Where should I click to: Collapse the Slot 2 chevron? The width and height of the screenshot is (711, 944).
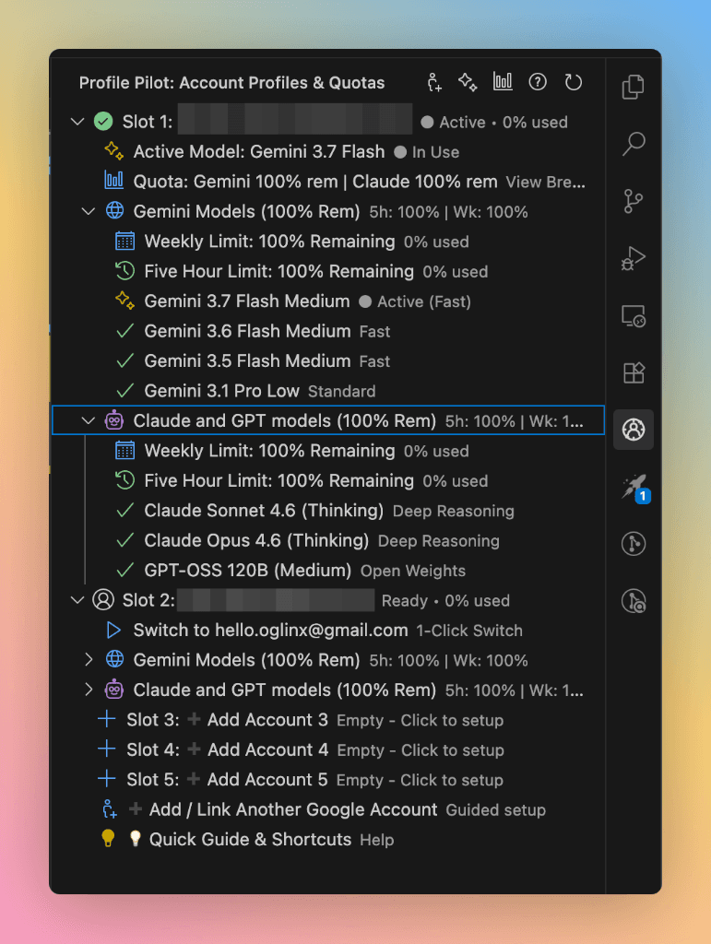77,600
